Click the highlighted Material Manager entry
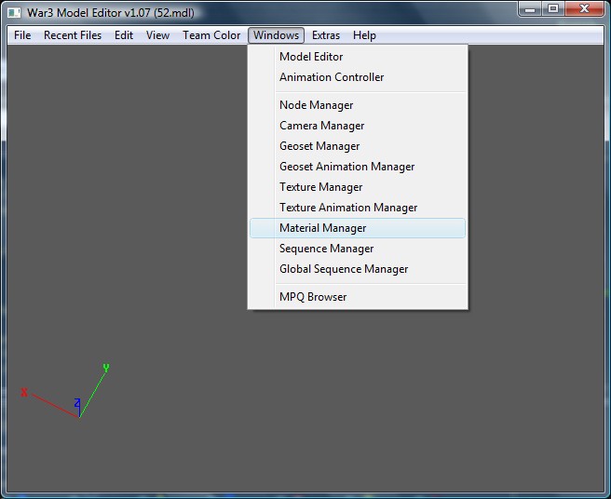This screenshot has width=611, height=499. tap(358, 228)
